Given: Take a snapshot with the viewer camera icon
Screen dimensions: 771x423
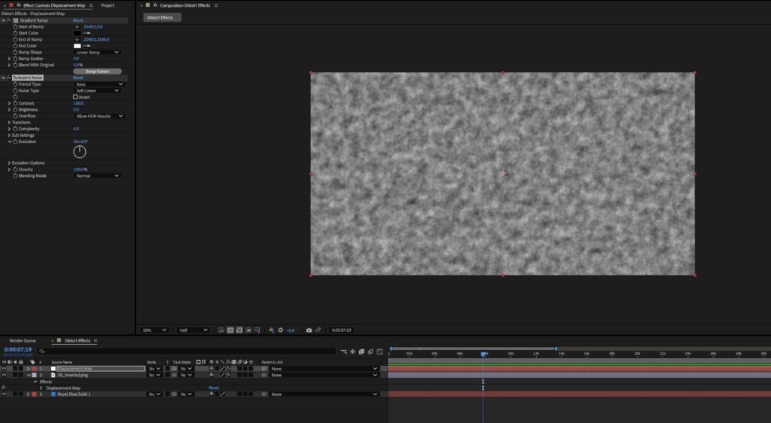Looking at the screenshot, I should tap(309, 330).
